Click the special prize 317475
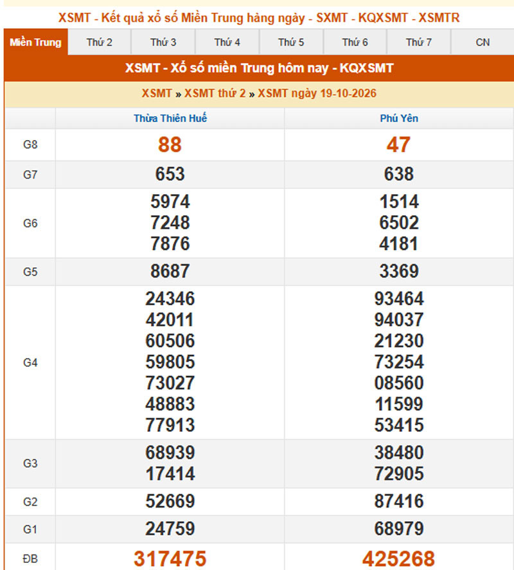This screenshot has width=514, height=570. 170,558
